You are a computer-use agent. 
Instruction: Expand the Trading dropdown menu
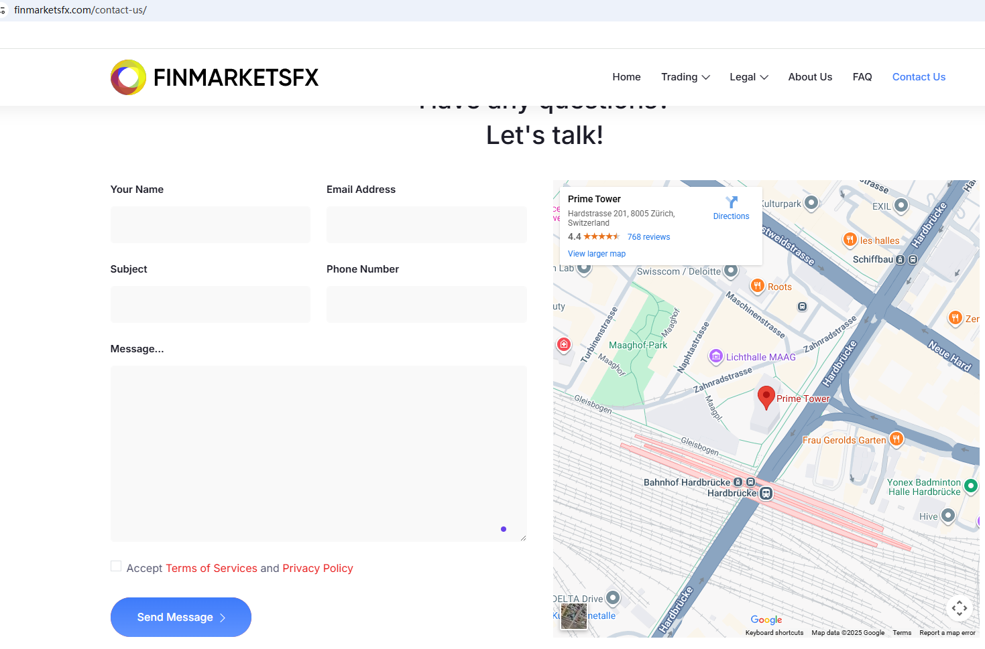(x=685, y=77)
